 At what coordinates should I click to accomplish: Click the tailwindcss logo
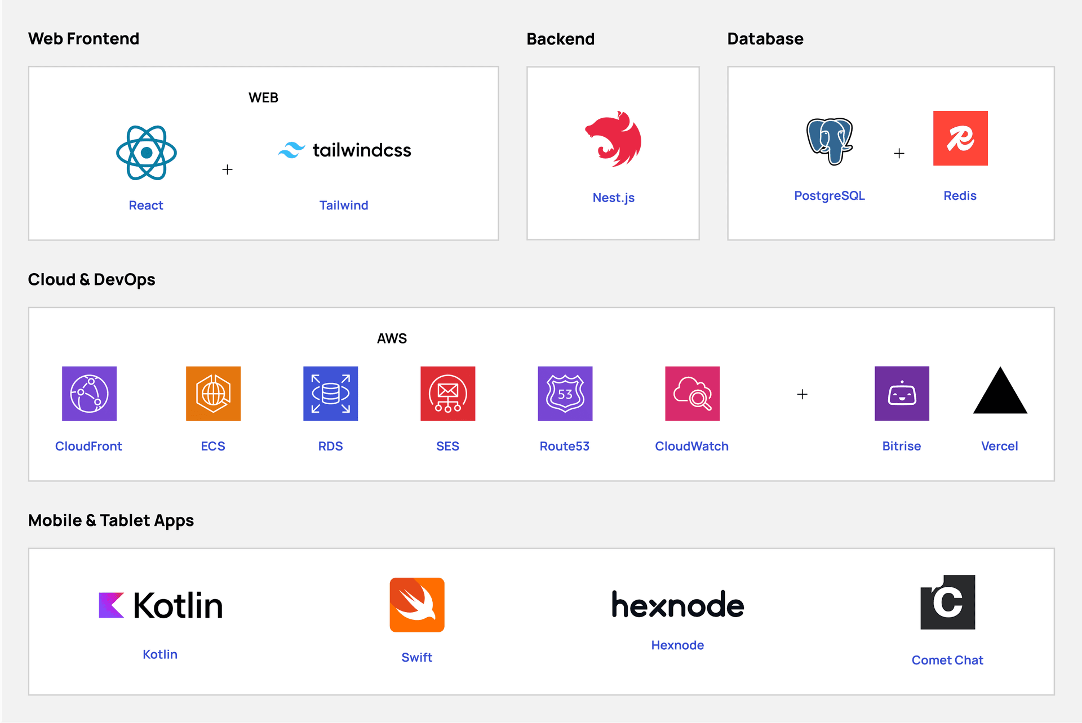click(x=344, y=150)
